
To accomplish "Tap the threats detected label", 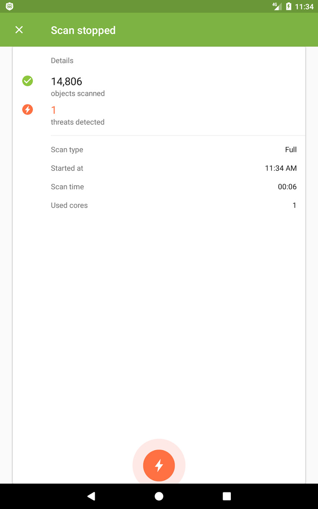I will [77, 122].
